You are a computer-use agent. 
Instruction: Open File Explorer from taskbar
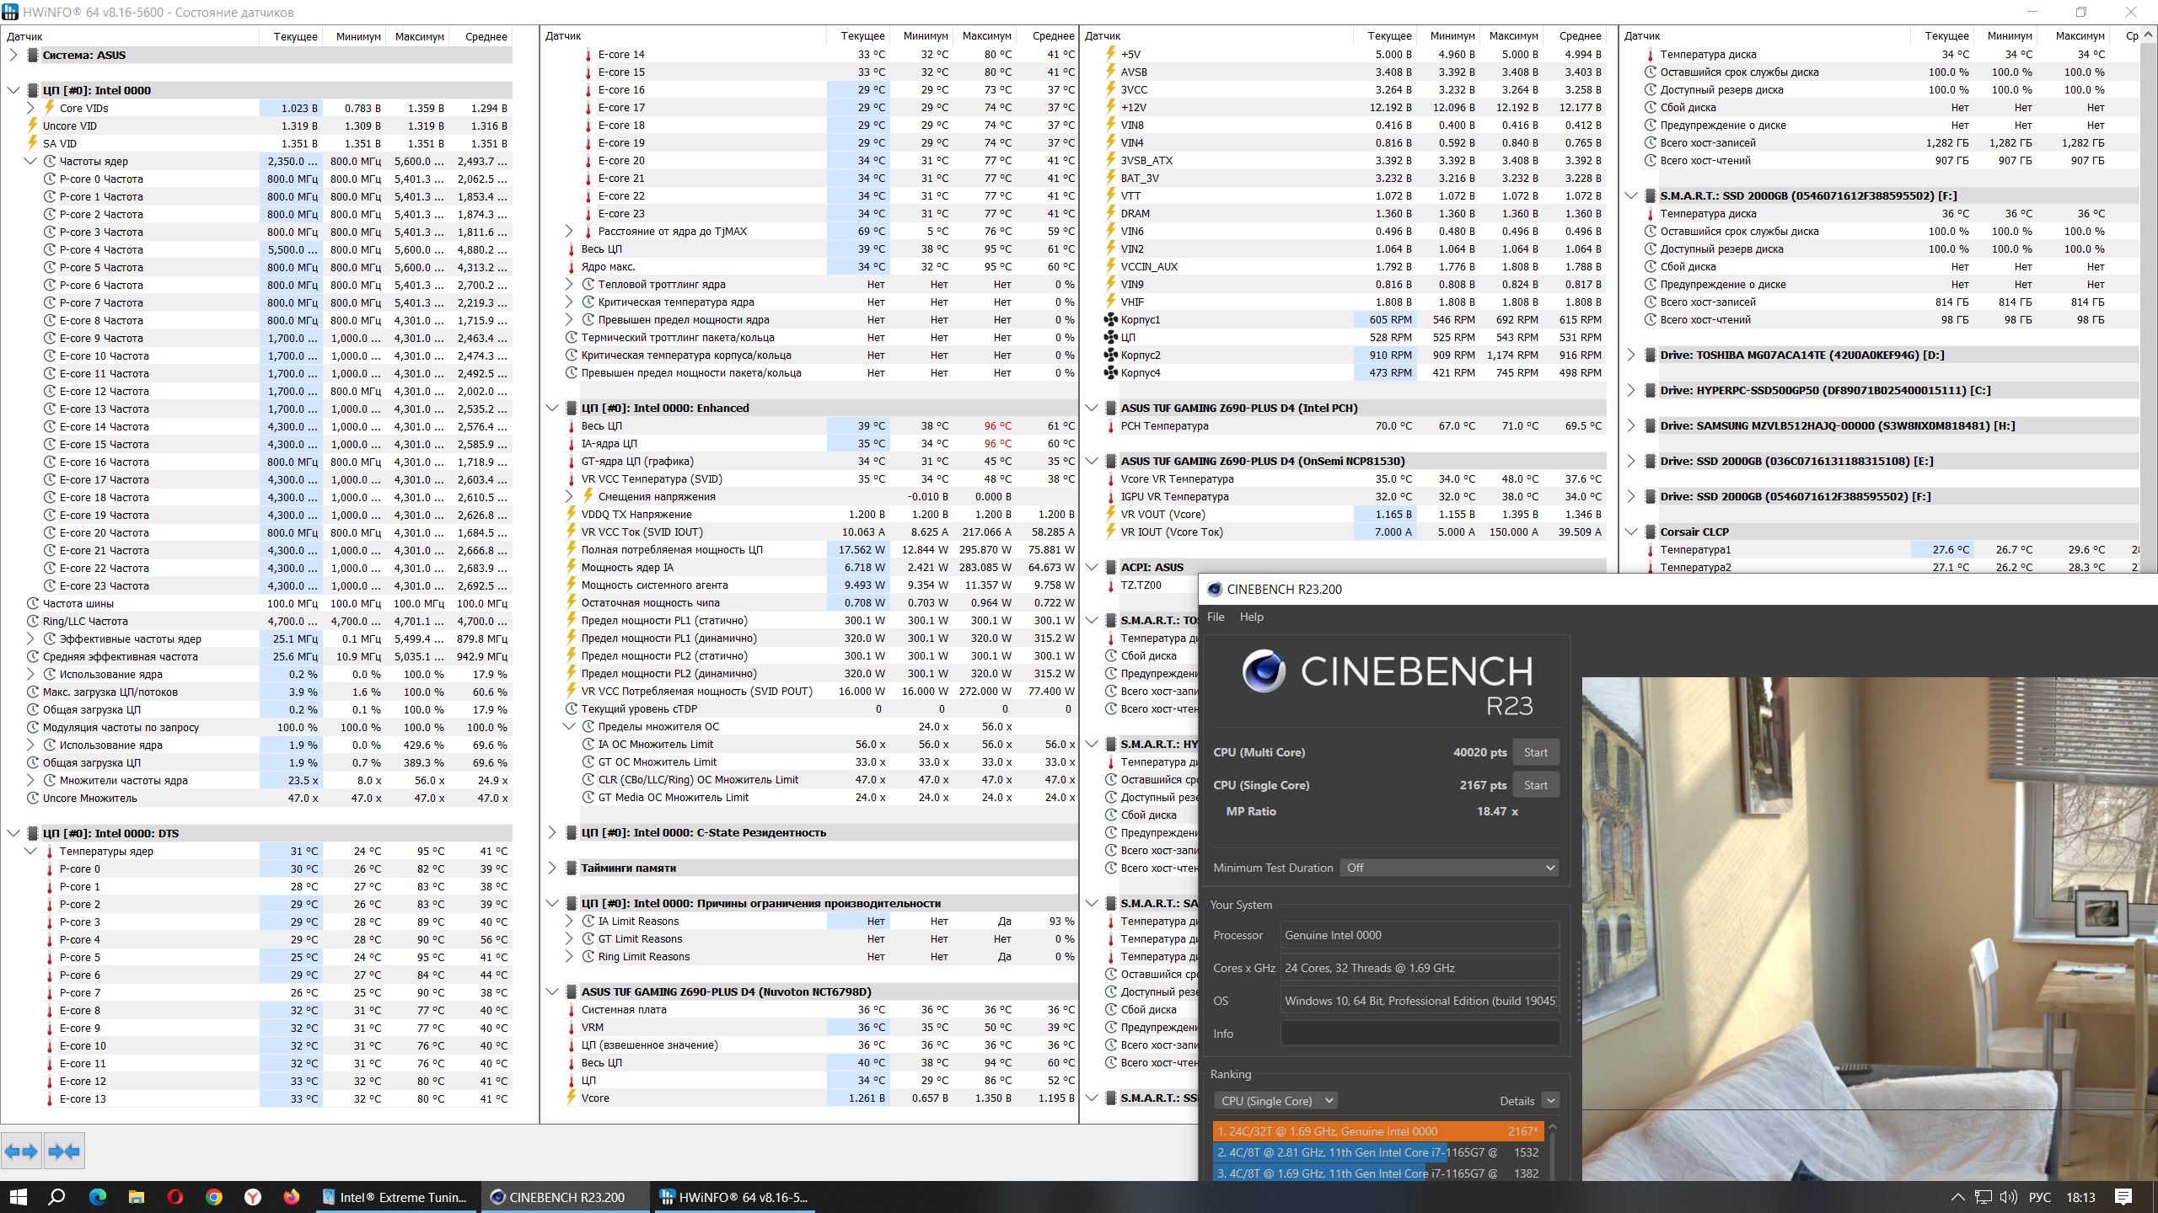(x=137, y=1197)
